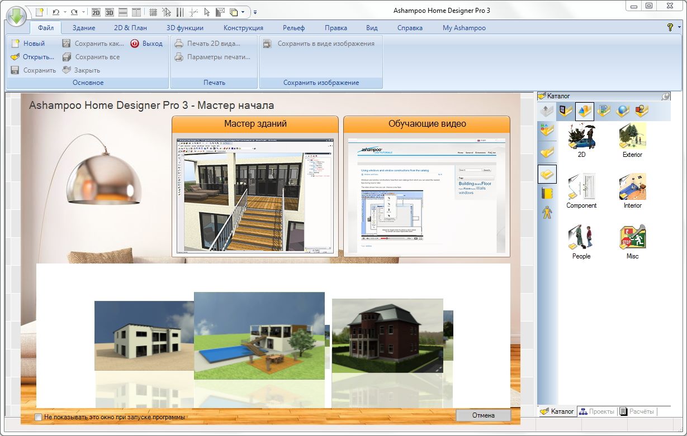Image resolution: width=687 pixels, height=436 pixels.
Task: Click the 3D view icon in quick toolbar
Action: coord(110,12)
